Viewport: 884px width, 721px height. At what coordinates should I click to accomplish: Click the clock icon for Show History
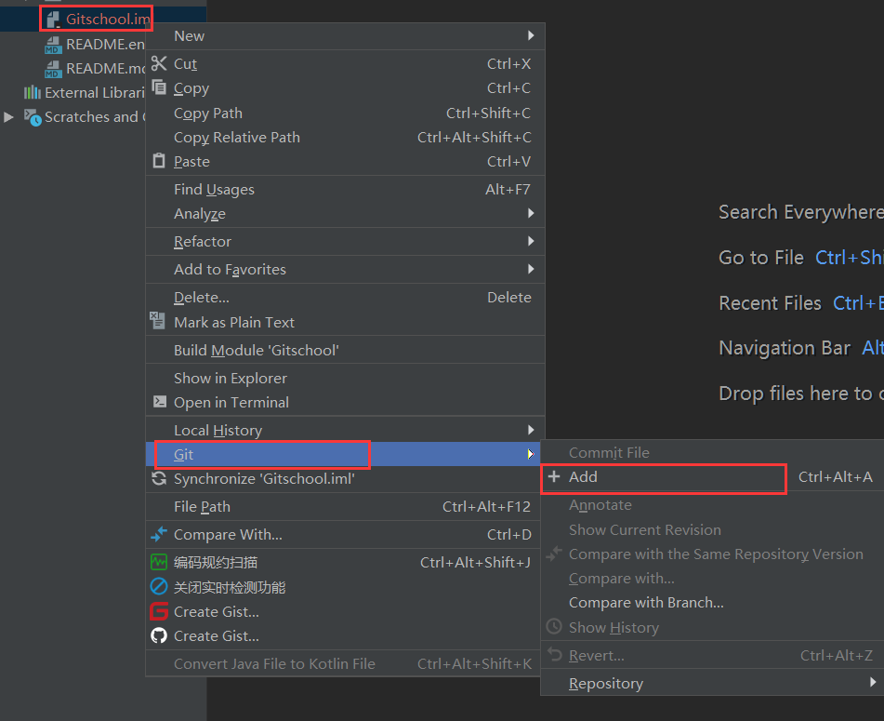click(554, 627)
